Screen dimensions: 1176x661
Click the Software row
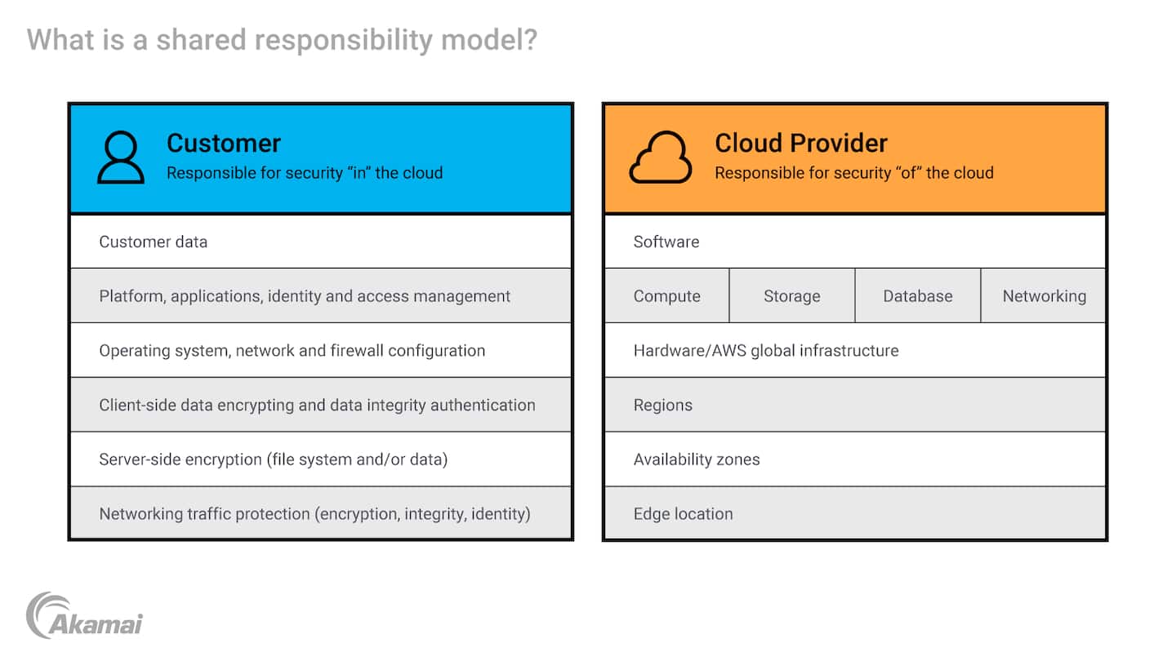(x=854, y=242)
